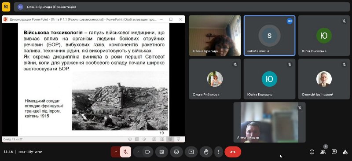The image size is (352, 161).
Task: Click muted mic icon on Олексій Ільїнський tile
Action: (344, 65)
